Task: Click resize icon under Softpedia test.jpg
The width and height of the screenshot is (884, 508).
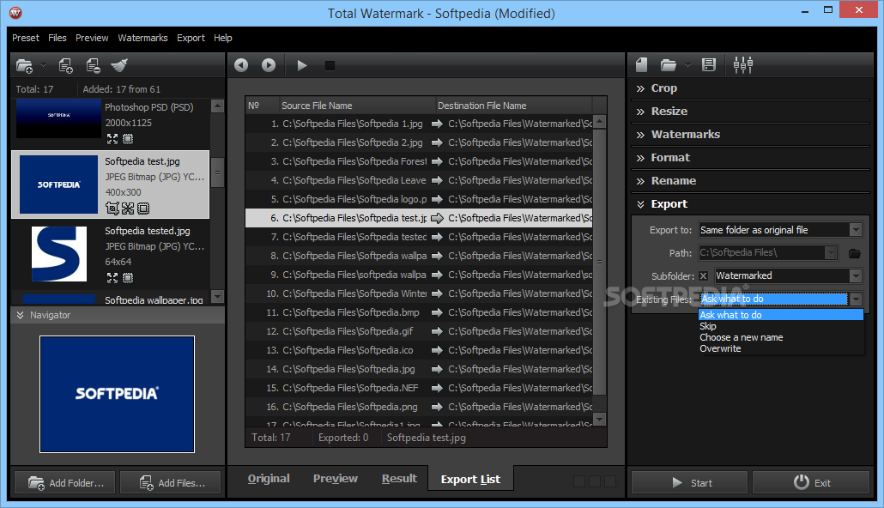Action: click(128, 209)
